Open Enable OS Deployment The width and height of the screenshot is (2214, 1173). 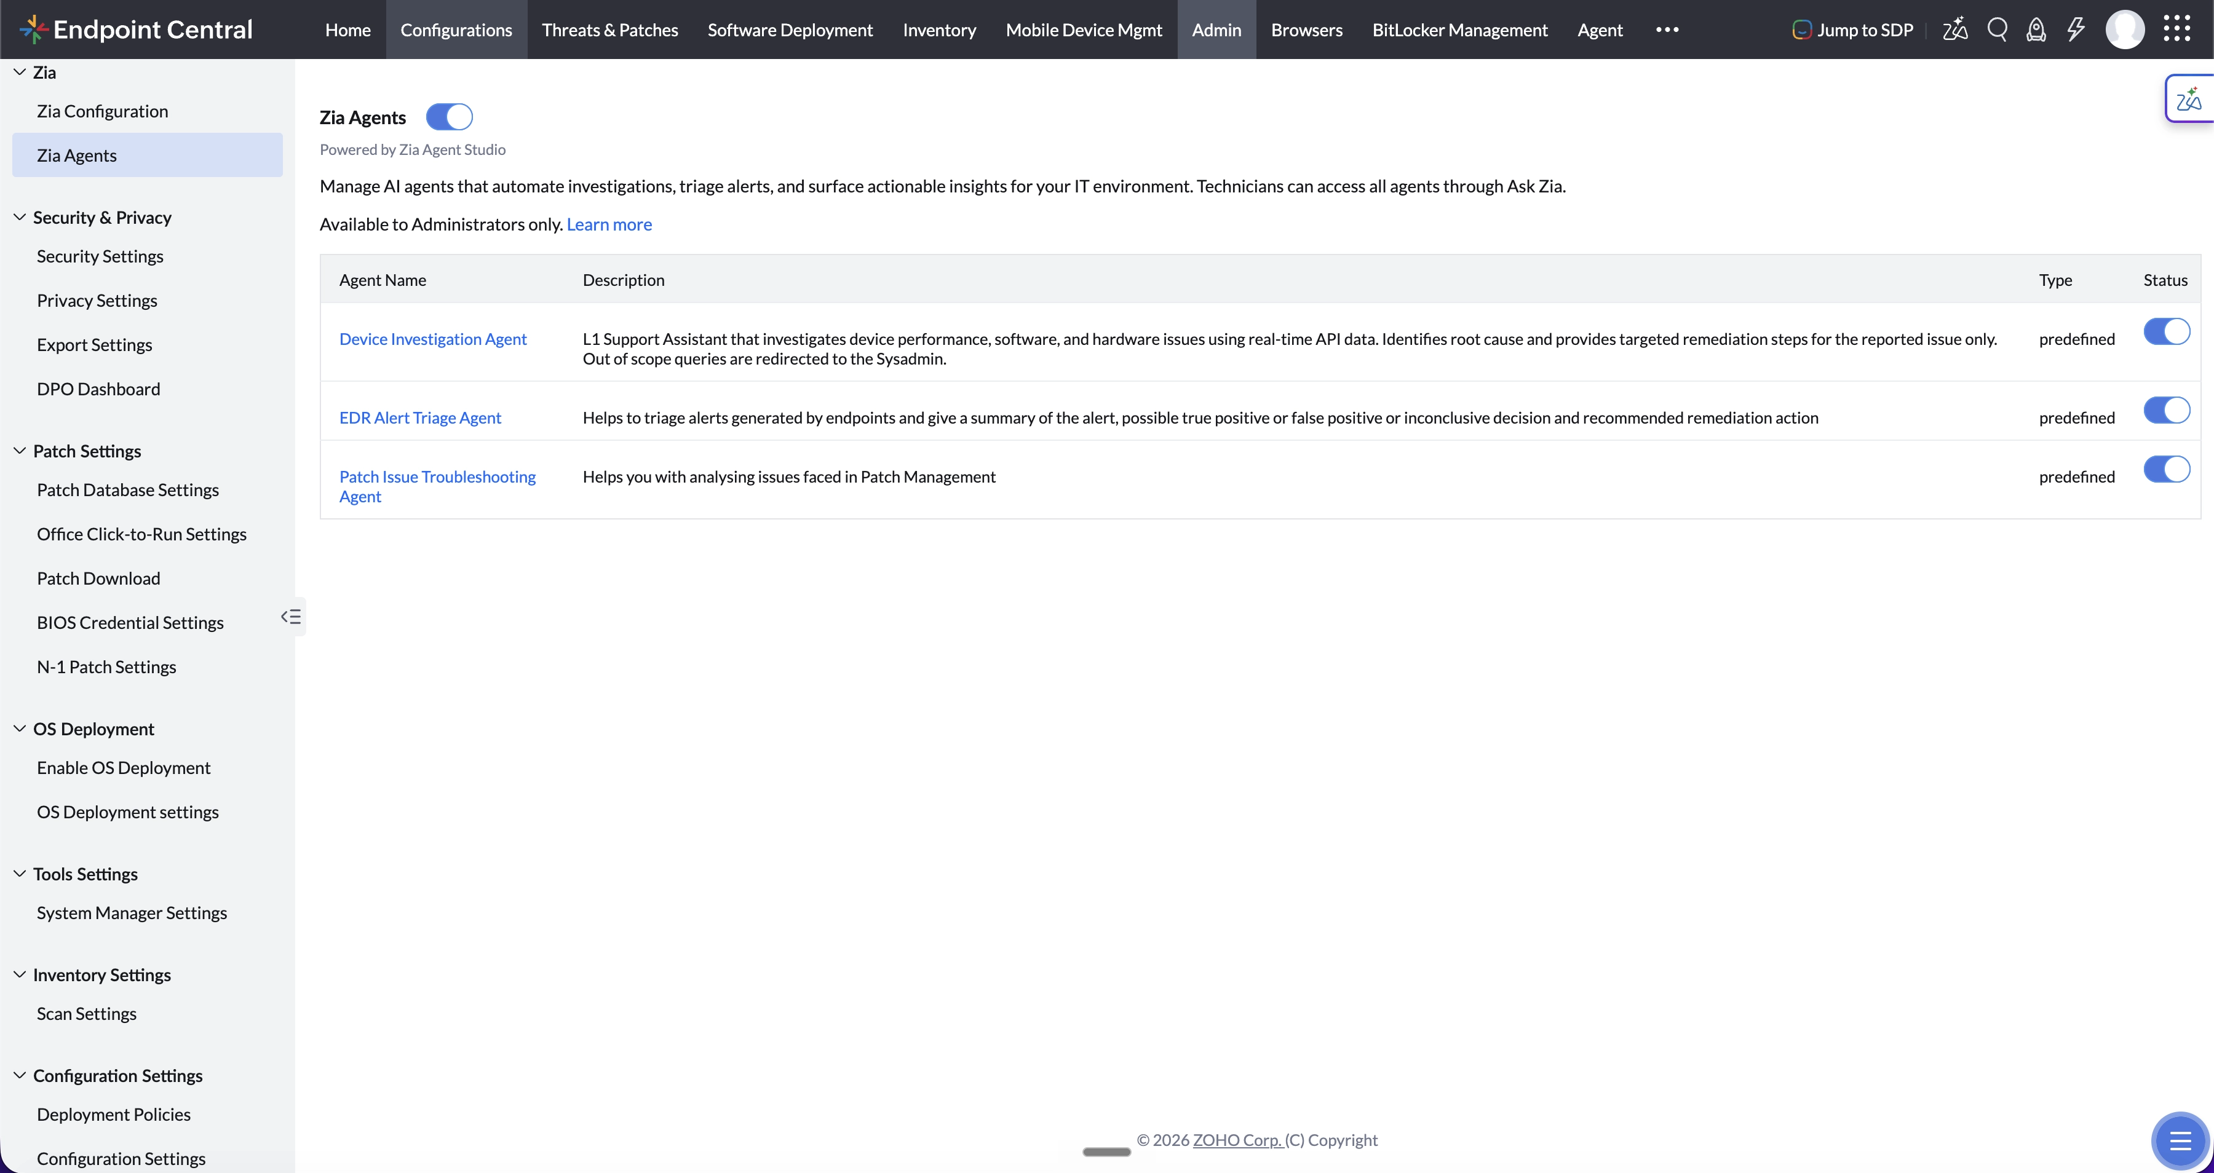(x=147, y=767)
